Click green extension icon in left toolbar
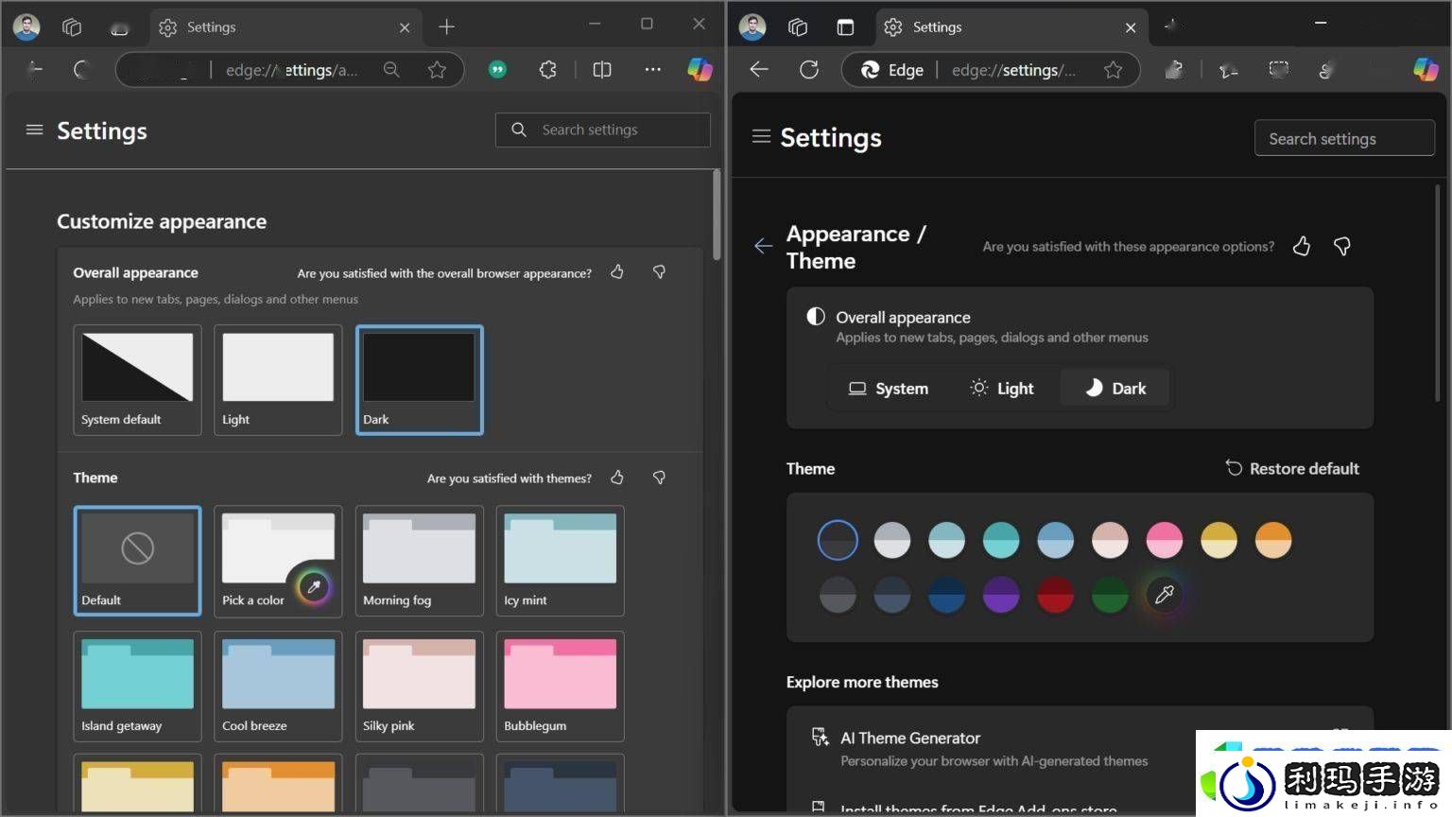This screenshot has width=1452, height=817. click(497, 69)
